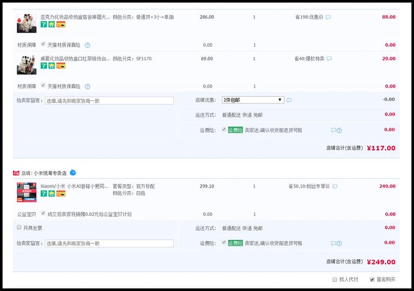Click the orange credit card icon under 桌面化妆品收纳盒

[x=61, y=66]
